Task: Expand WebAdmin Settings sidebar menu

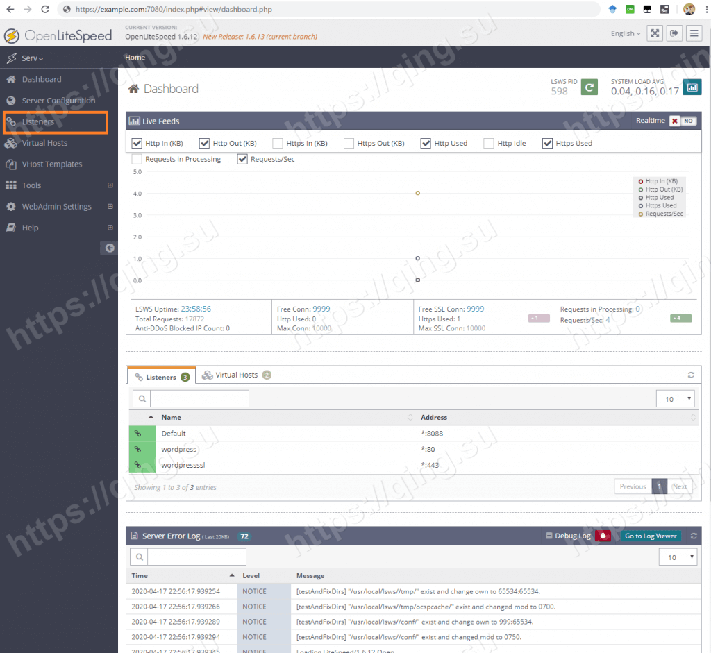Action: click(110, 207)
